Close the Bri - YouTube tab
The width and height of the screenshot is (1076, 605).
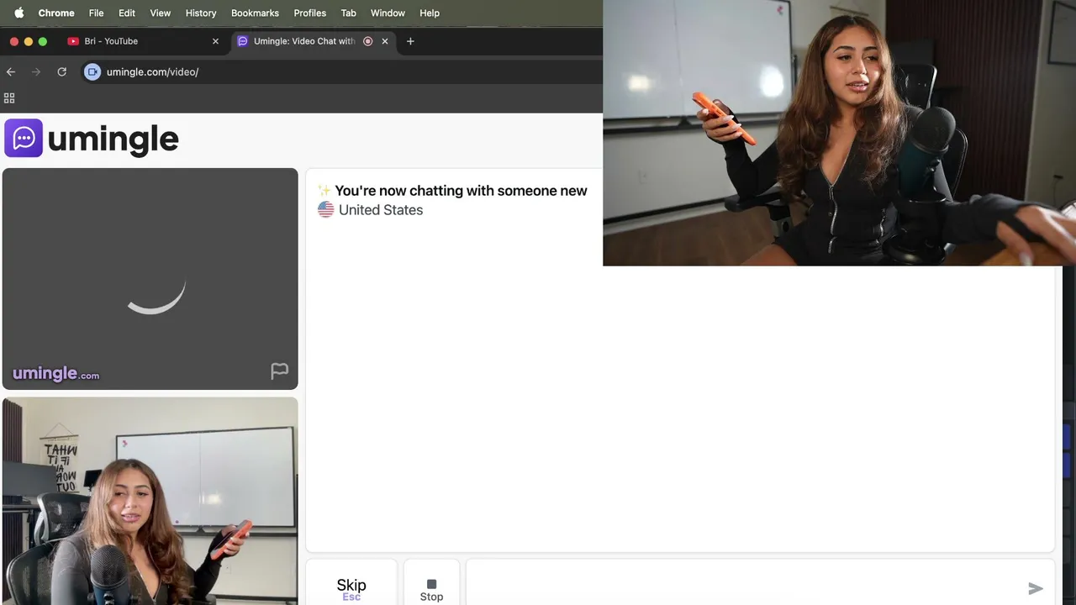click(x=215, y=41)
